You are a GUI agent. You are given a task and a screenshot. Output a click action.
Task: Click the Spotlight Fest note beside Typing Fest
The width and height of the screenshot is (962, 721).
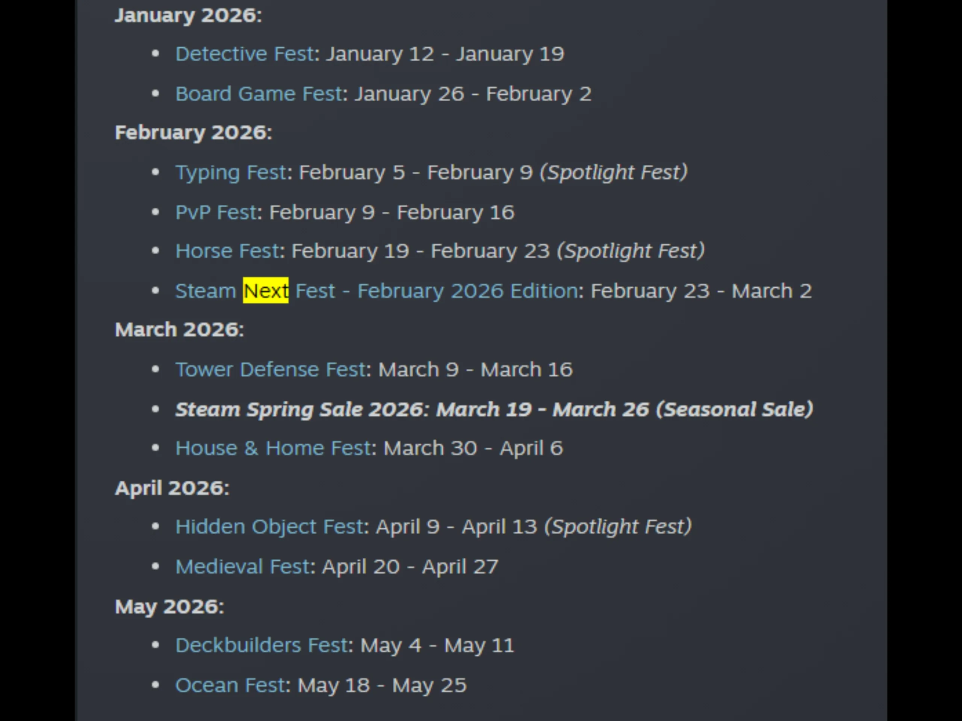[x=613, y=172]
